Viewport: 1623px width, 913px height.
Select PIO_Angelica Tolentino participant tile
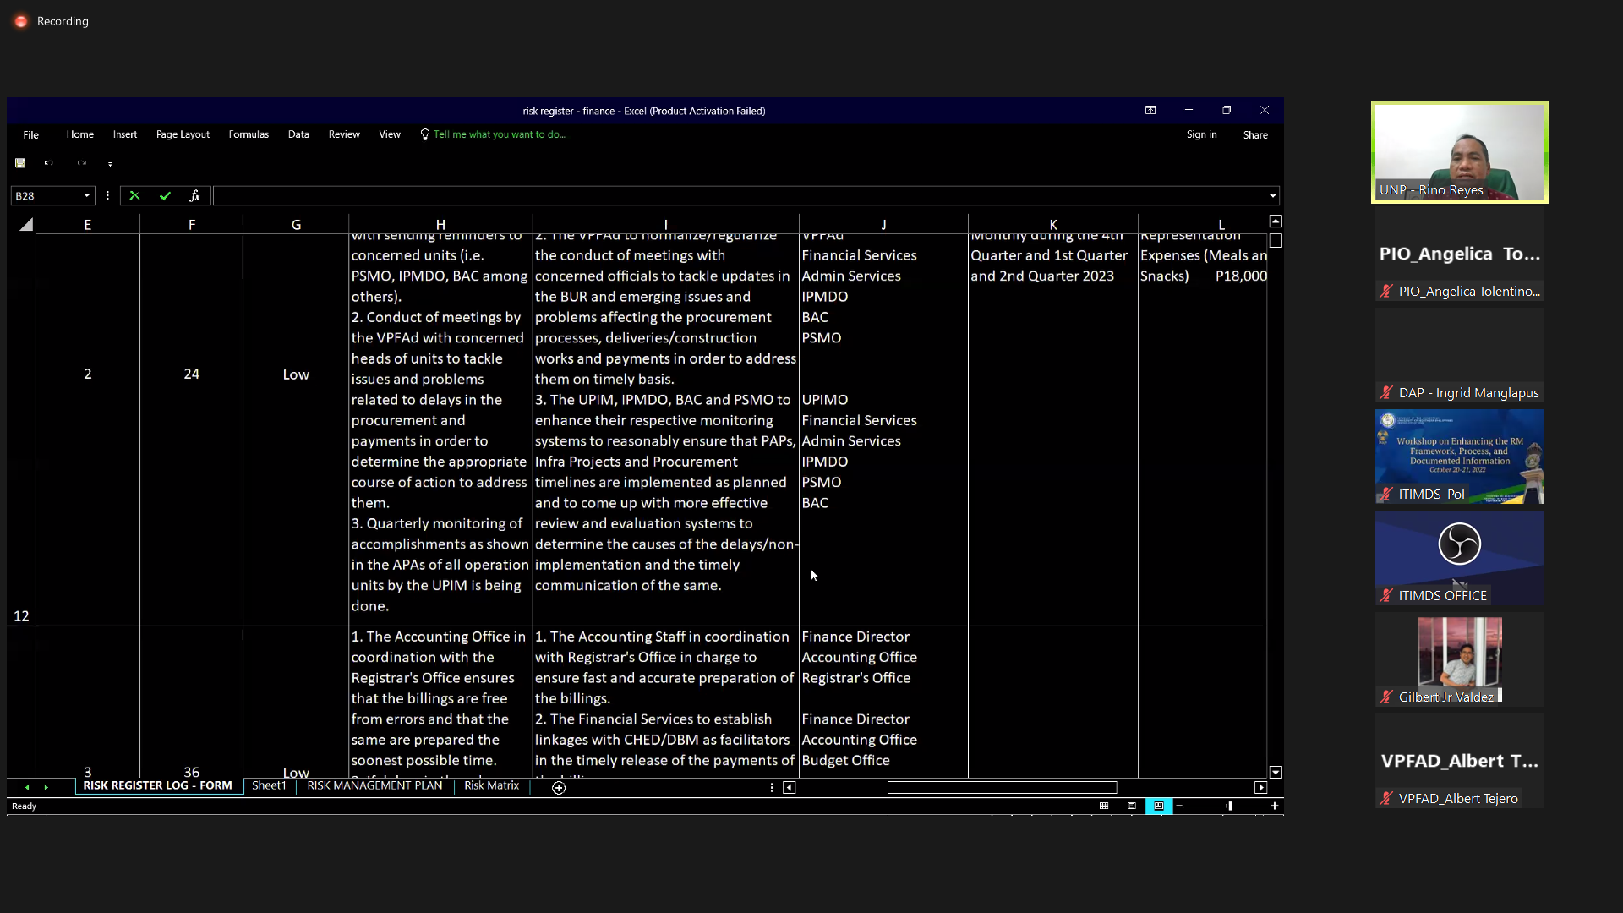(x=1459, y=254)
